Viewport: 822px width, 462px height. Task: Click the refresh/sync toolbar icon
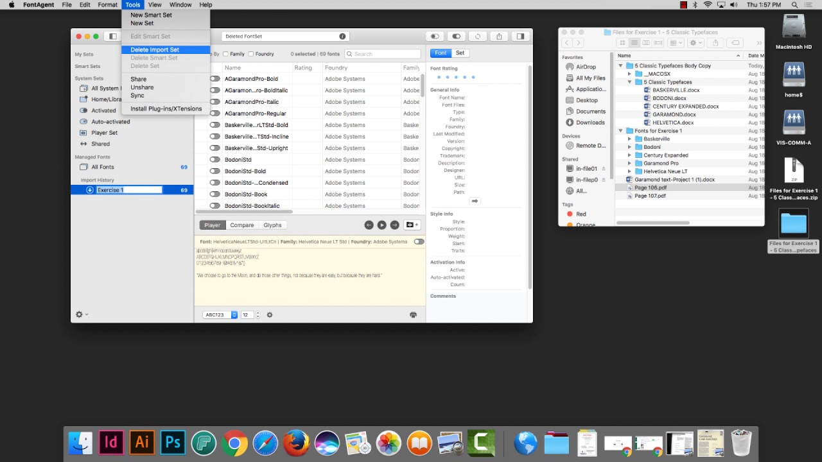coord(478,37)
